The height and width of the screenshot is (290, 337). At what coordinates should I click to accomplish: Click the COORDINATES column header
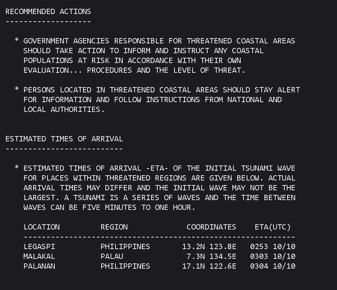[x=211, y=227]
